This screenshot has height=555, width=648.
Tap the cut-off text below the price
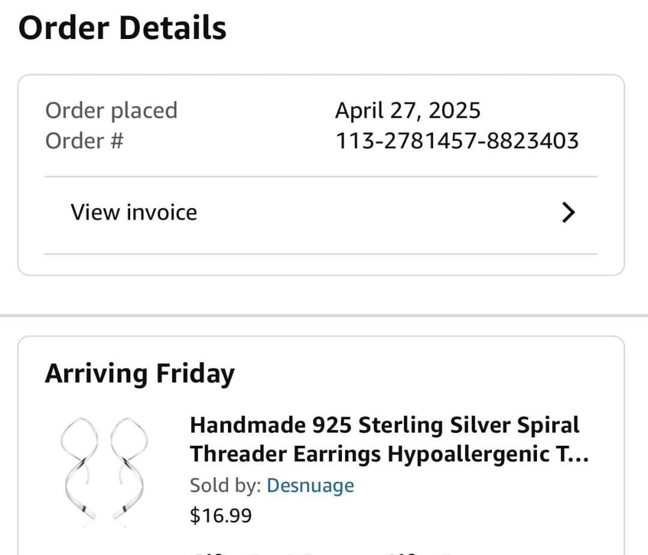click(x=326, y=552)
